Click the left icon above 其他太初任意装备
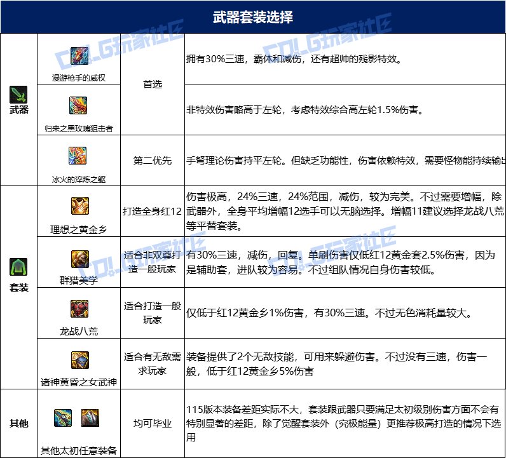Viewport: 506px width, 458px height. pyautogui.click(x=64, y=418)
